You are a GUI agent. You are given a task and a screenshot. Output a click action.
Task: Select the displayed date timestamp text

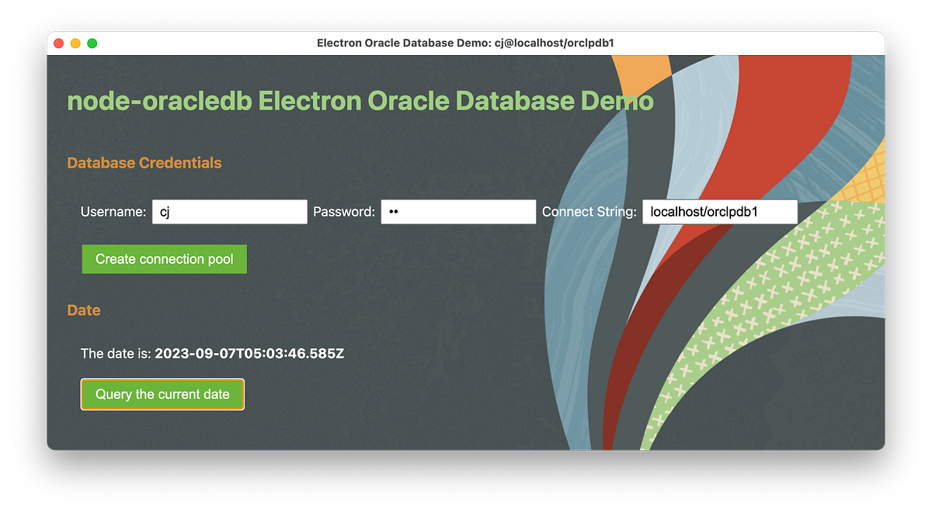[249, 353]
